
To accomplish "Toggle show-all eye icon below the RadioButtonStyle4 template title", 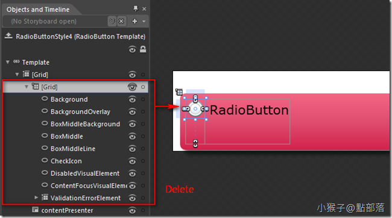I will [132, 50].
